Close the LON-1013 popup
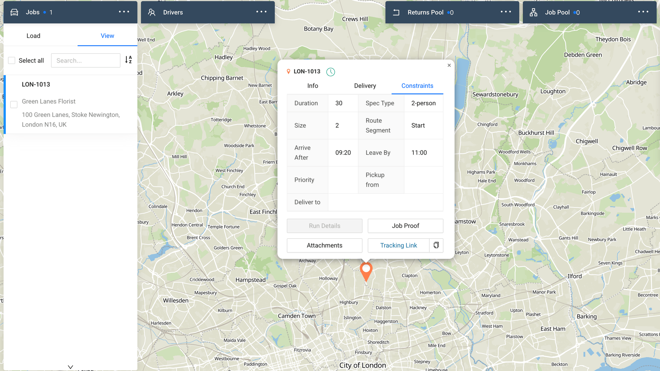Image resolution: width=660 pixels, height=371 pixels. coord(449,65)
